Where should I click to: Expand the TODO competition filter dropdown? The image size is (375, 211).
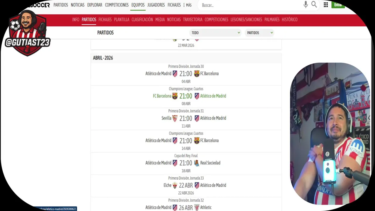(215, 33)
